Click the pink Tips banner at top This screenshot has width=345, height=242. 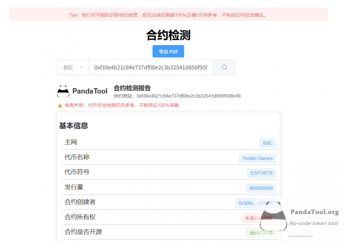pyautogui.click(x=168, y=15)
